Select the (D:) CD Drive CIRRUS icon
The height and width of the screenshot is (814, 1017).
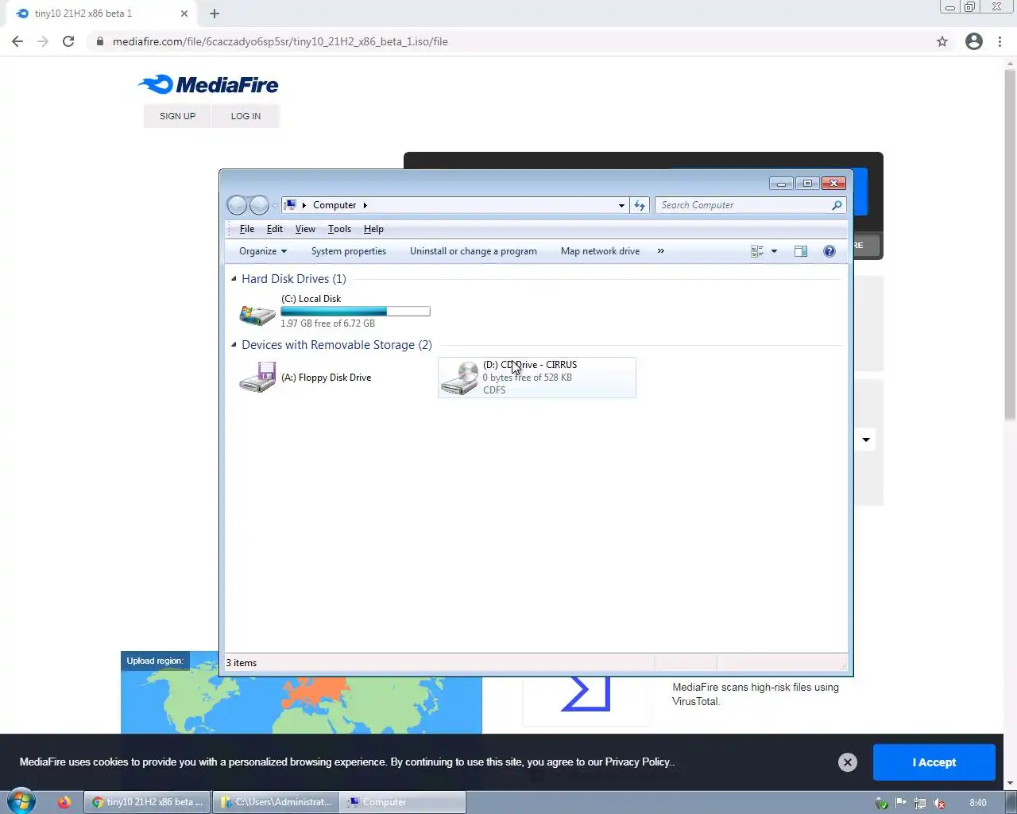460,378
